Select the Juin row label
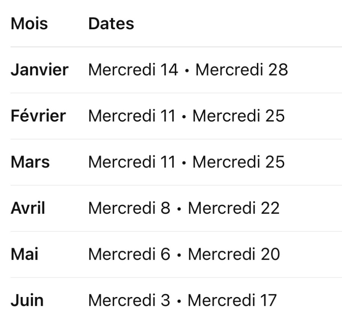 [27, 300]
